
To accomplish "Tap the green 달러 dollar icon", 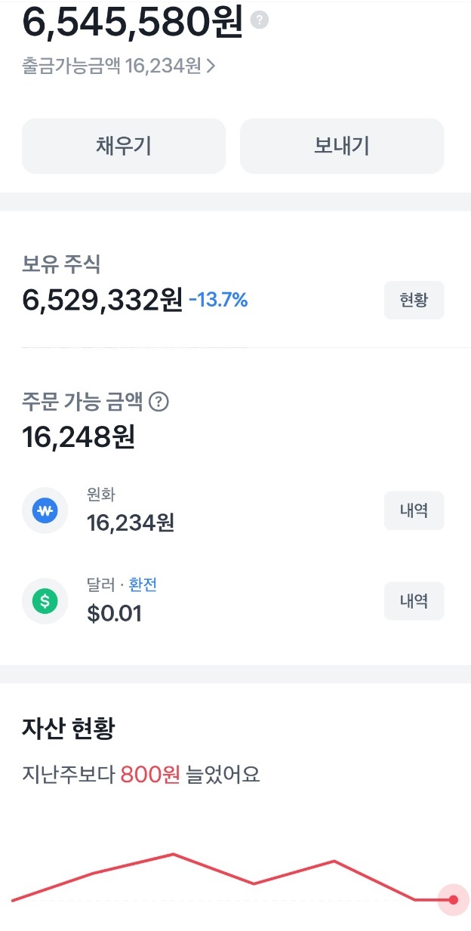I will point(45,601).
